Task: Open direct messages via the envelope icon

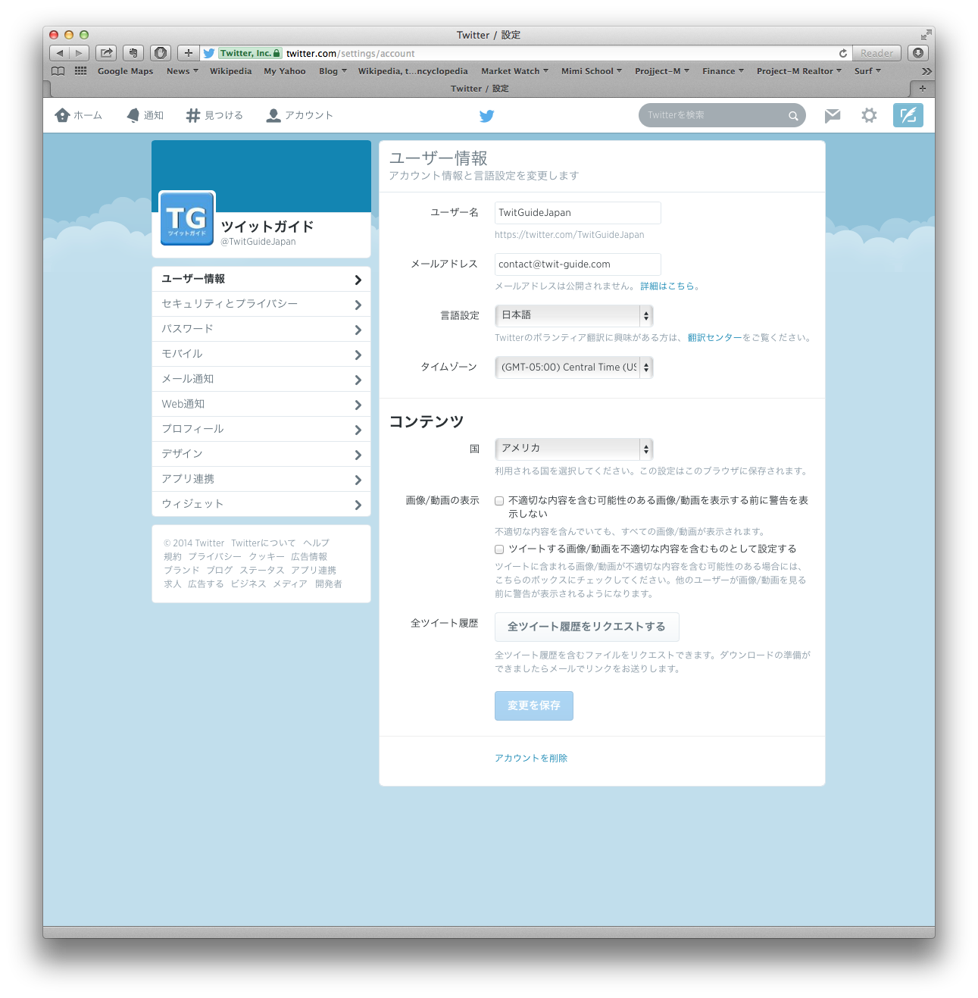Action: [833, 115]
